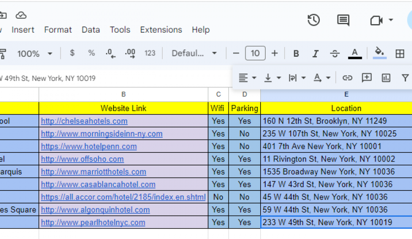Image resolution: width=412 pixels, height=239 pixels.
Task: Open the Tools menu
Action: click(x=120, y=30)
